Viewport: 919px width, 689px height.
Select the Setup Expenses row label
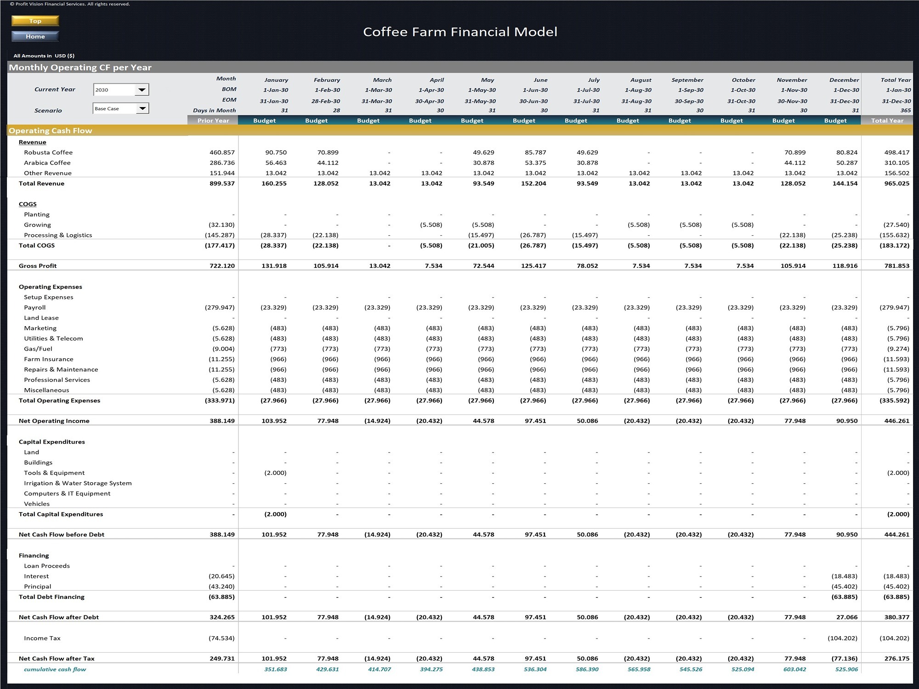[x=49, y=297]
